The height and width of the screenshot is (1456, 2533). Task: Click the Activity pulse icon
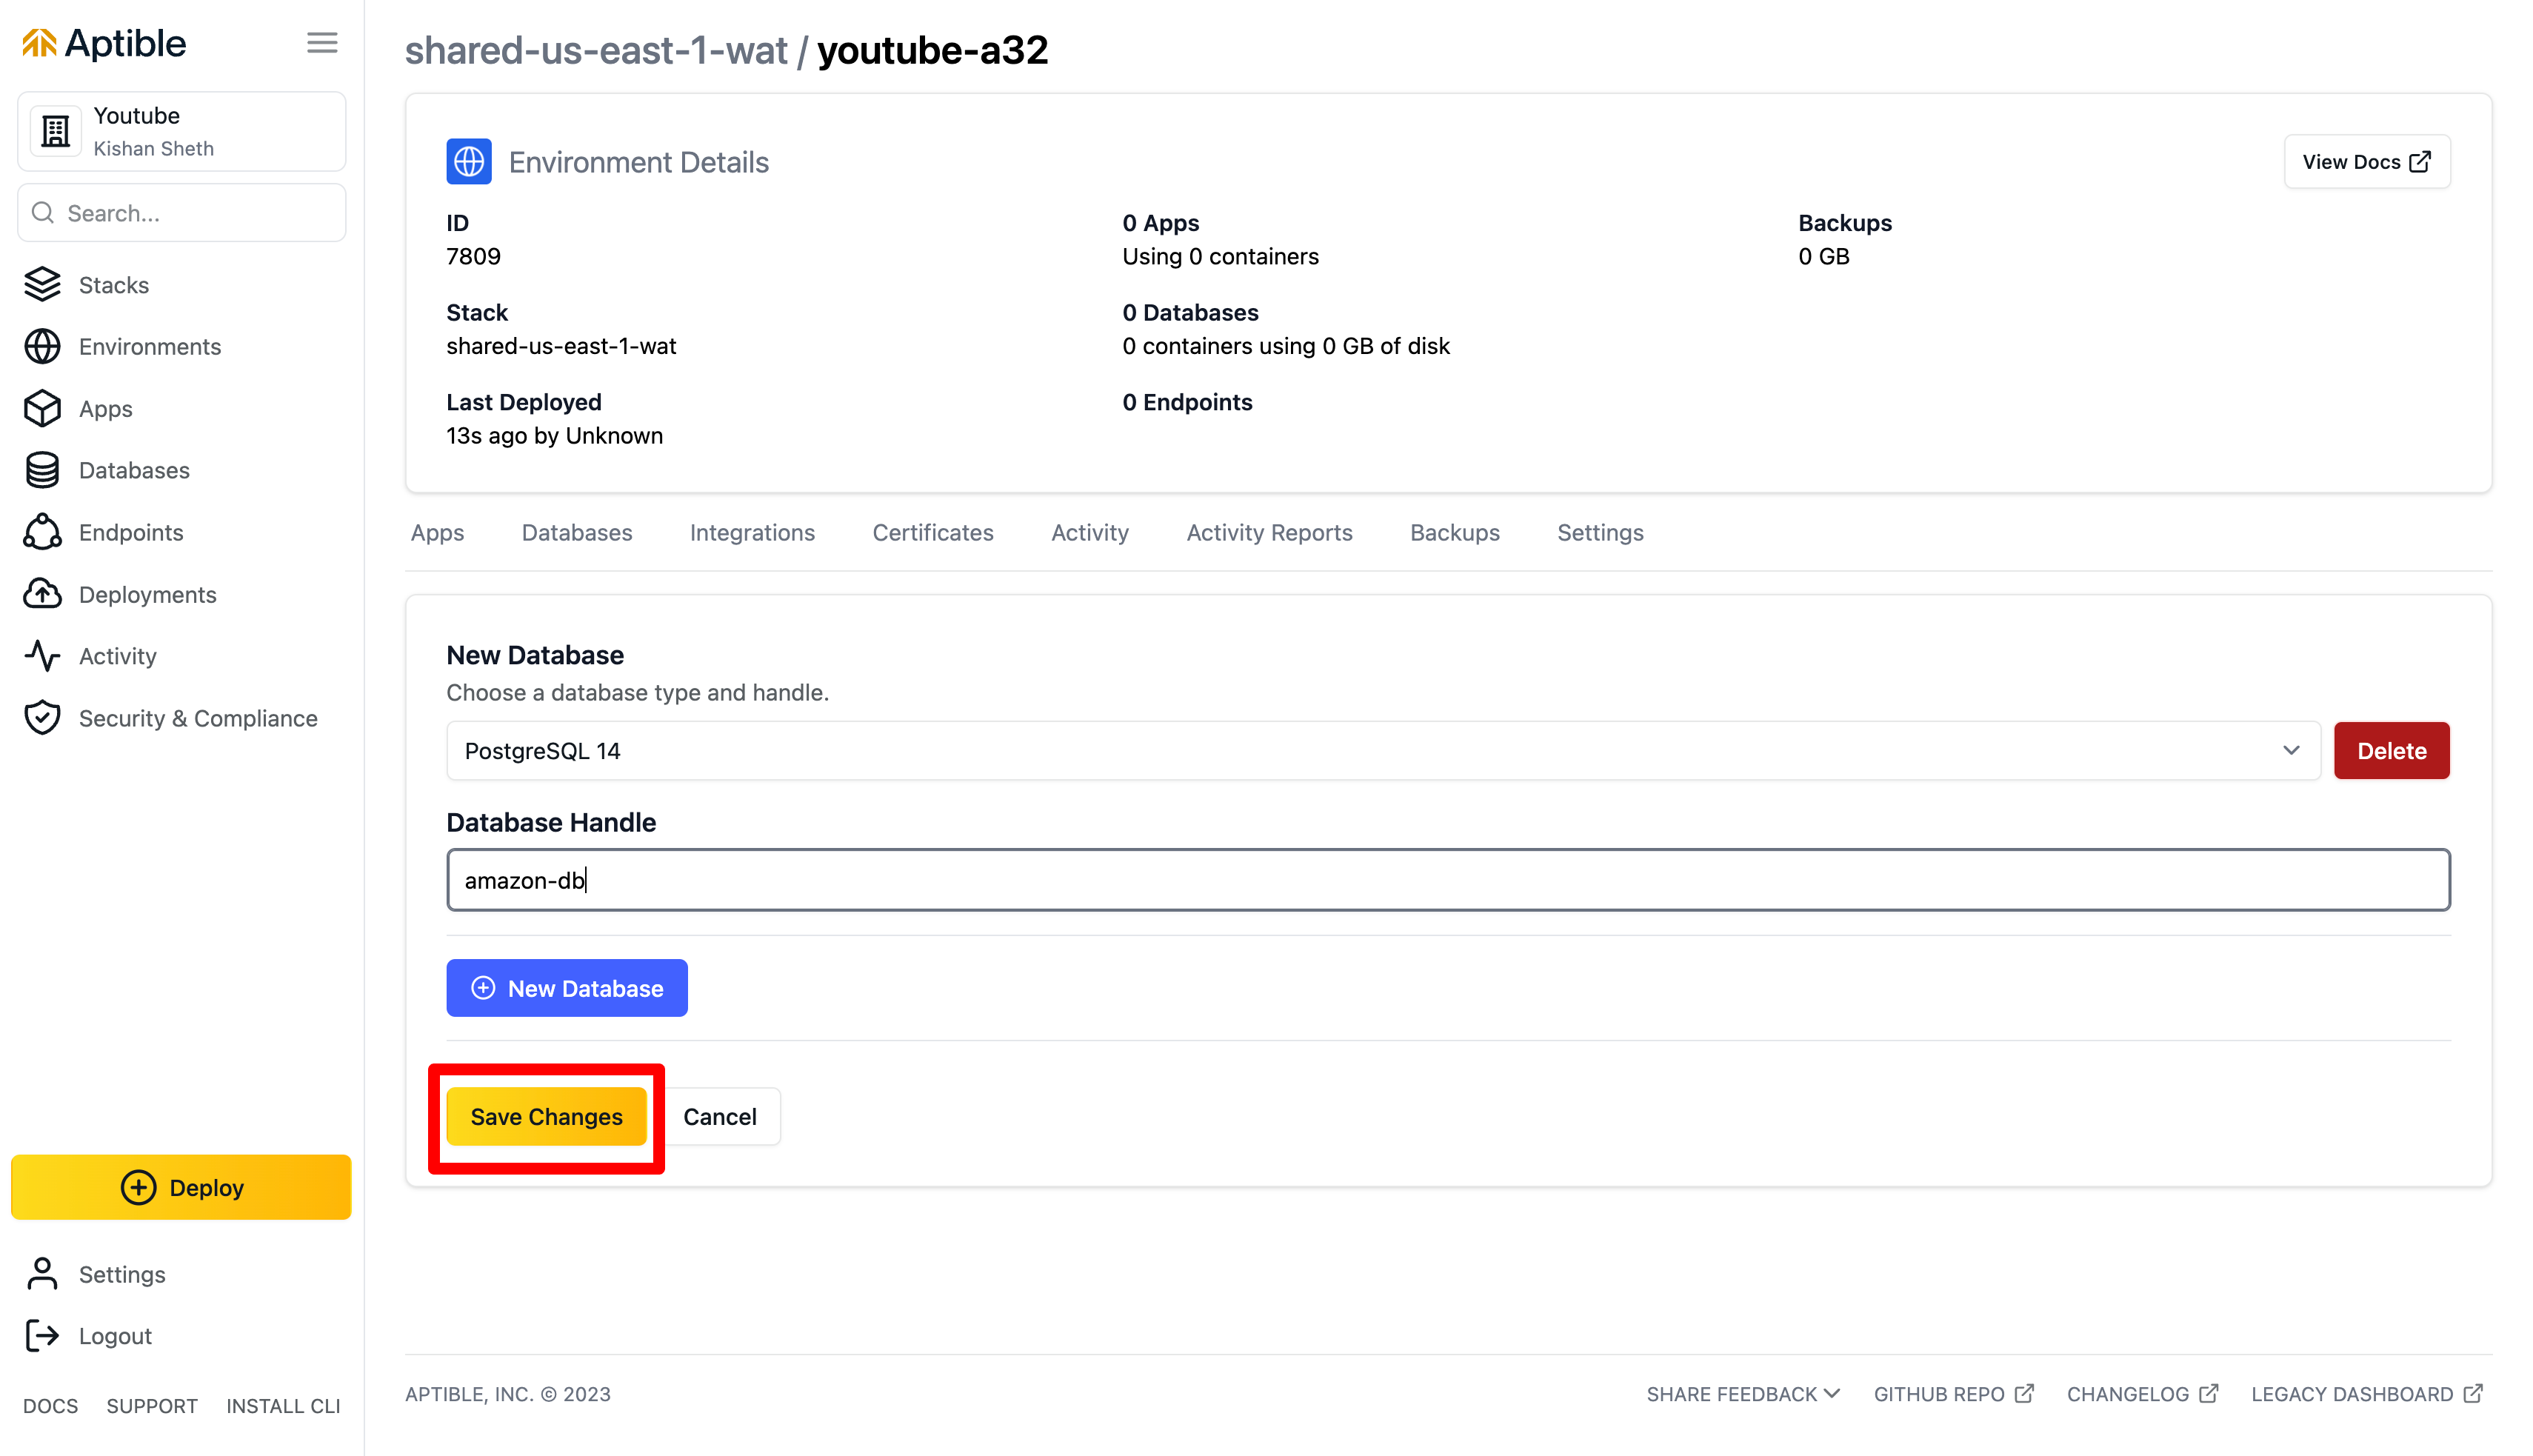[42, 657]
